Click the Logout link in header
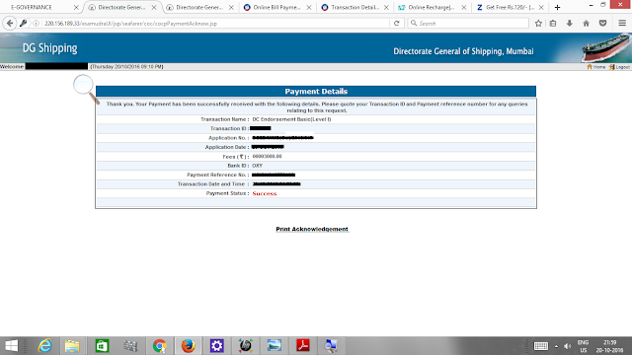Viewport: 632px width, 355px height. [620, 67]
